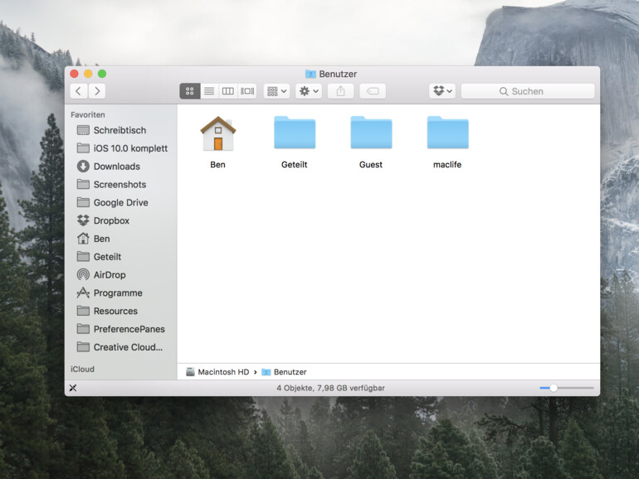
Task: Open Creative Cloud… in the sidebar
Action: (120, 347)
